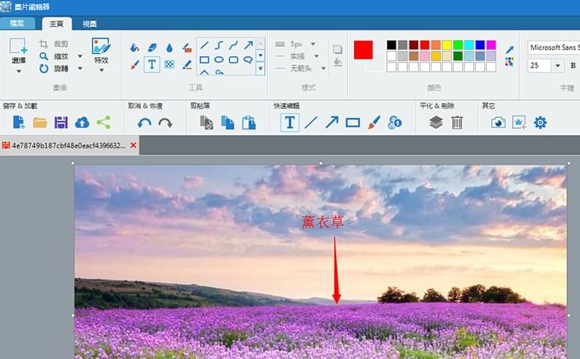Open the zoom dropdown arrow
580x359 pixels.
coord(80,56)
